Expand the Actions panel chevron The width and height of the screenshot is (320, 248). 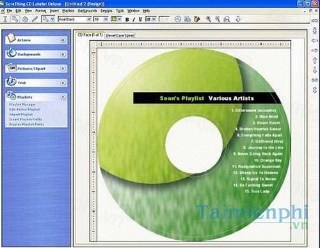click(x=63, y=40)
